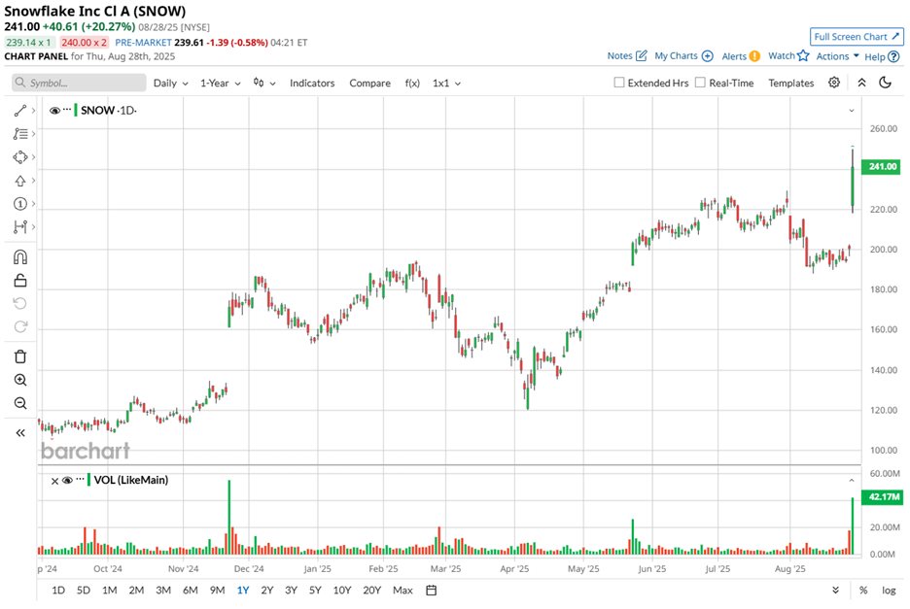Open the Daily interval dropdown

[x=171, y=83]
